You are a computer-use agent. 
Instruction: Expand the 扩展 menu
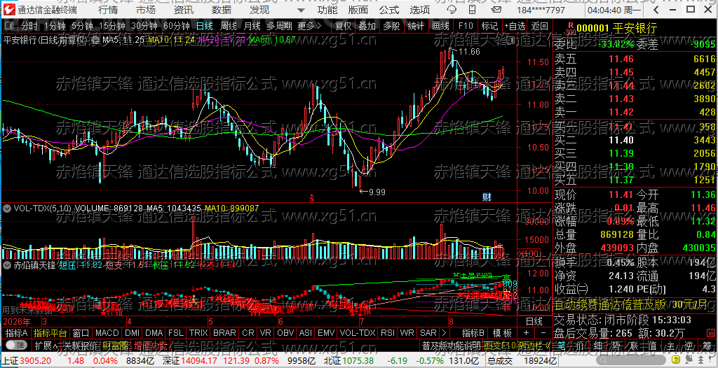pyautogui.click(x=46, y=346)
